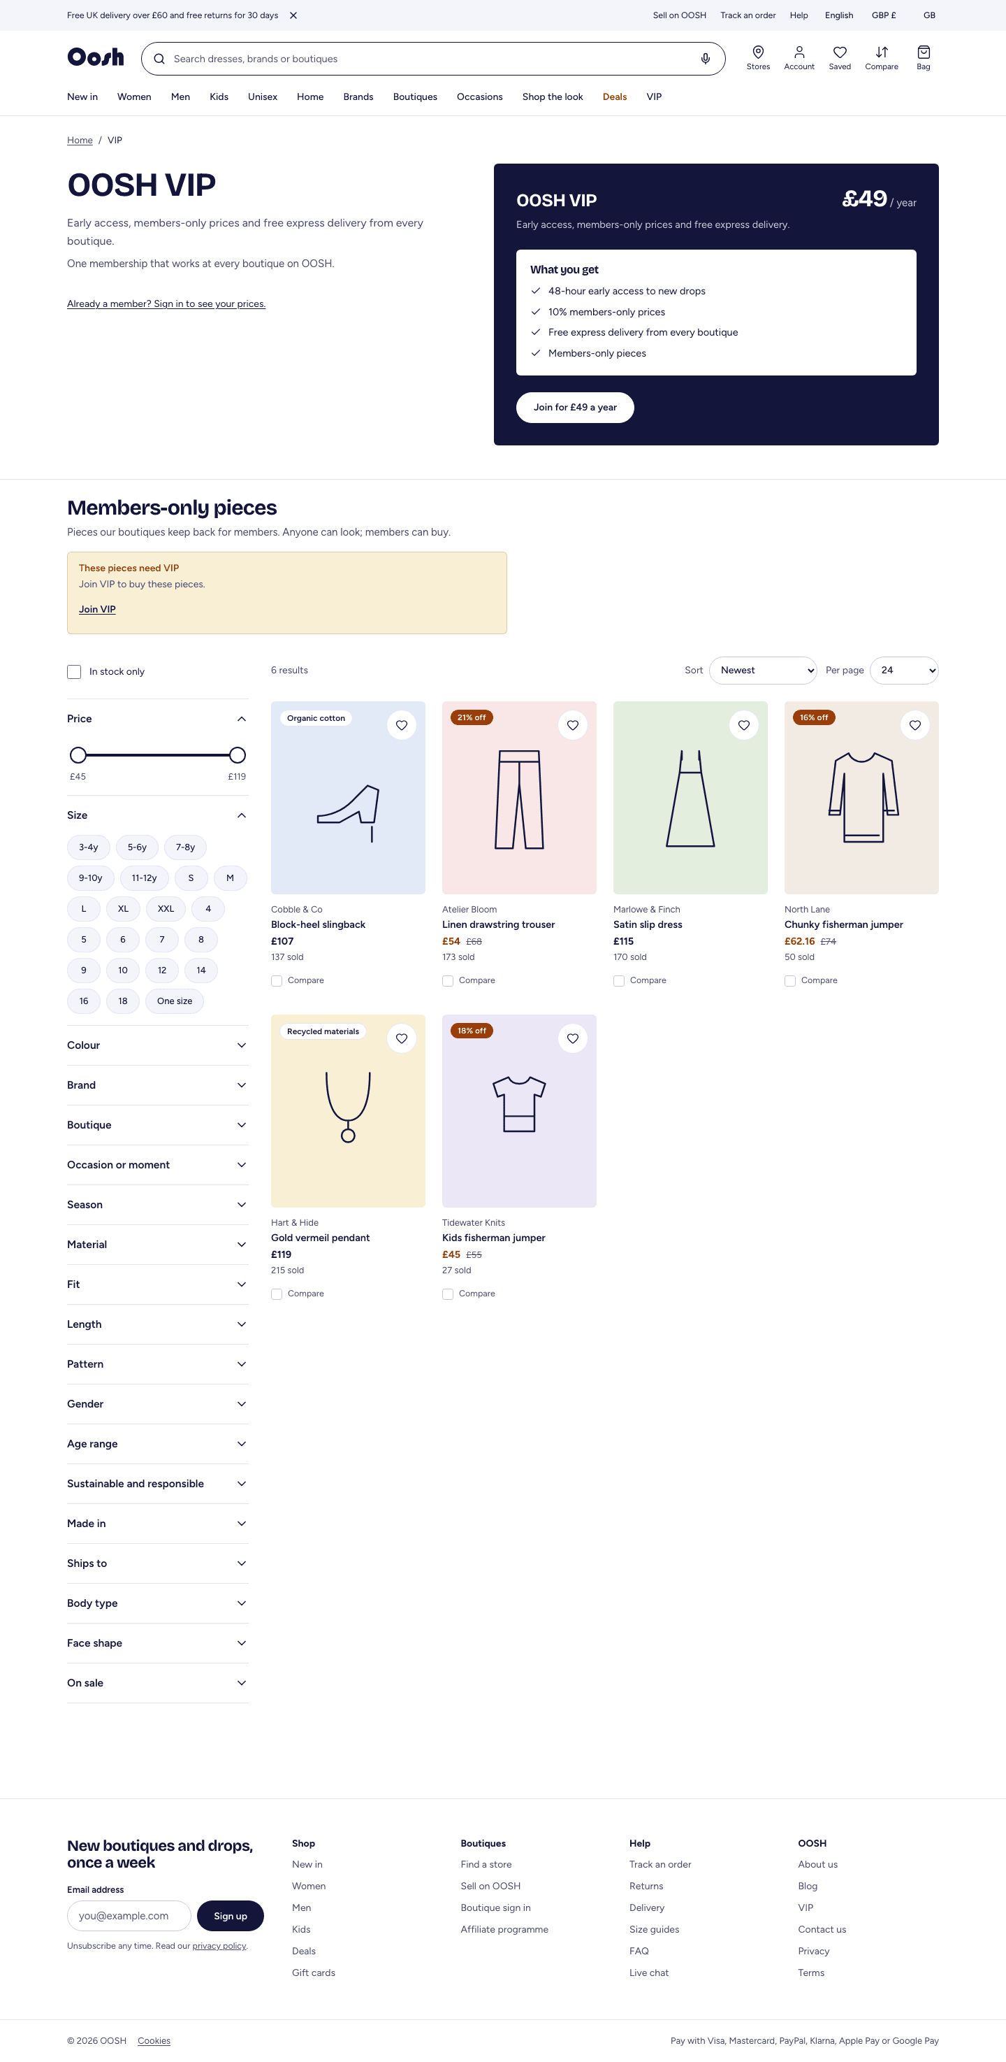Select Compare for Gold vermeil pendant

277,1294
